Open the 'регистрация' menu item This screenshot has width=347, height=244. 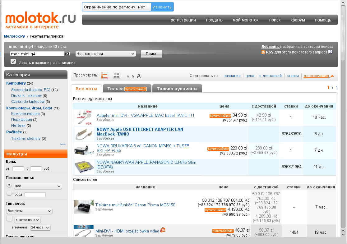click(183, 20)
